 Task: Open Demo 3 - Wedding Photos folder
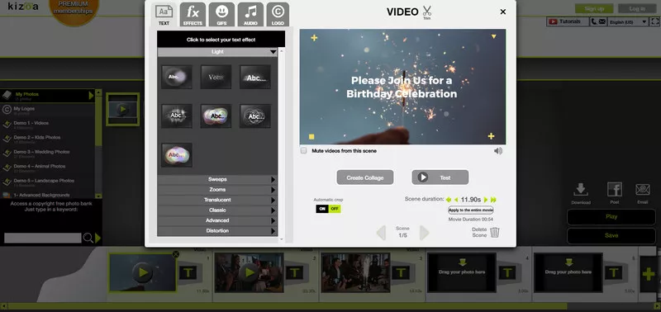pyautogui.click(x=47, y=154)
